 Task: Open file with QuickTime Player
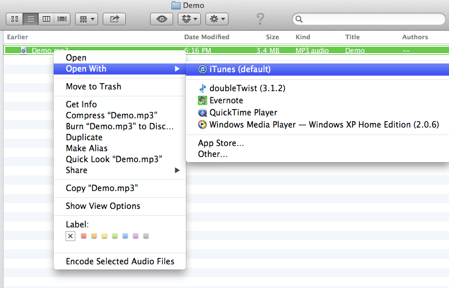(x=242, y=113)
